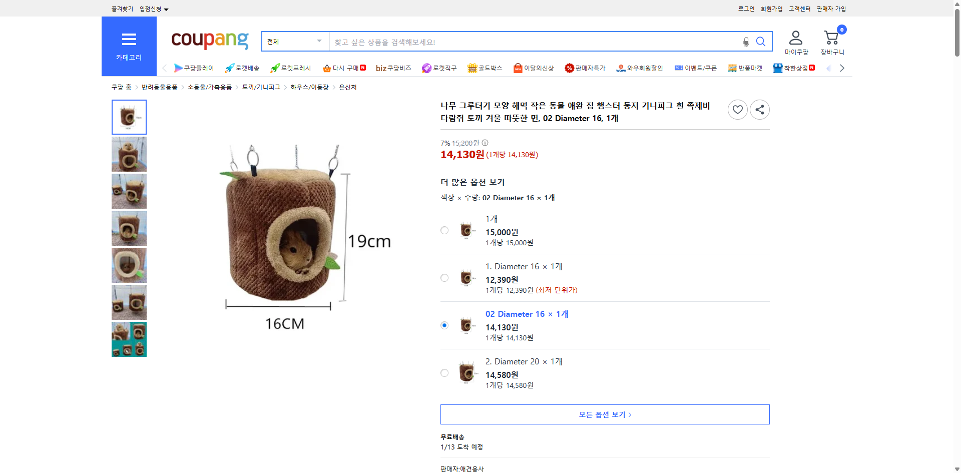The image size is (961, 473).
Task: Select the 1개 15,000원 option
Action: click(444, 230)
